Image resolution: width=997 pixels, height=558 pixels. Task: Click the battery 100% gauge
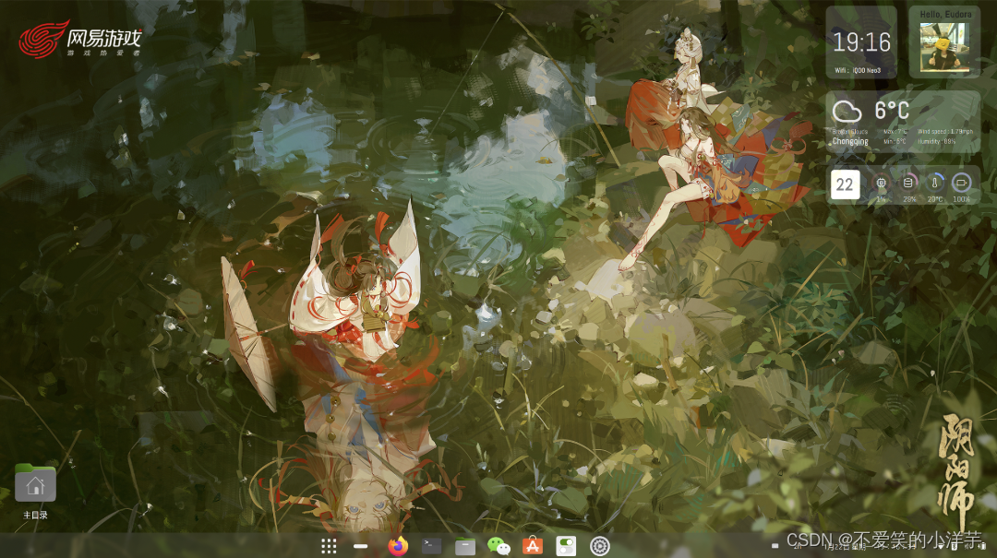(961, 183)
